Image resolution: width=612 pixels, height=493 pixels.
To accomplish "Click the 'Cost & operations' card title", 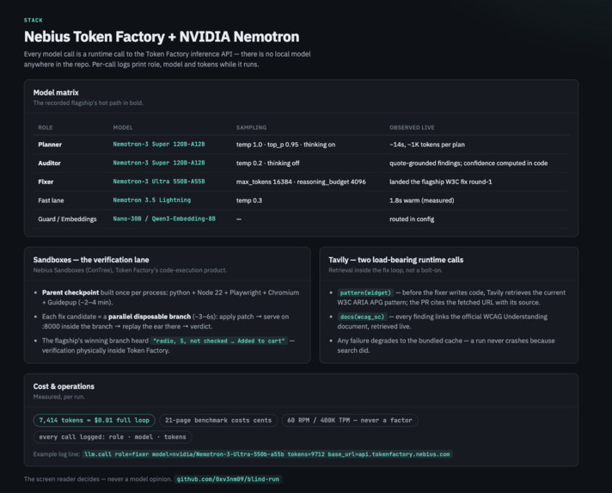I will click(x=64, y=386).
